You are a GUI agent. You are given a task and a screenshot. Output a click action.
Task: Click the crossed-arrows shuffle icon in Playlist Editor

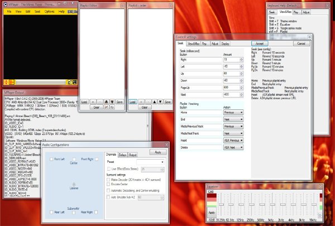tap(106, 107)
